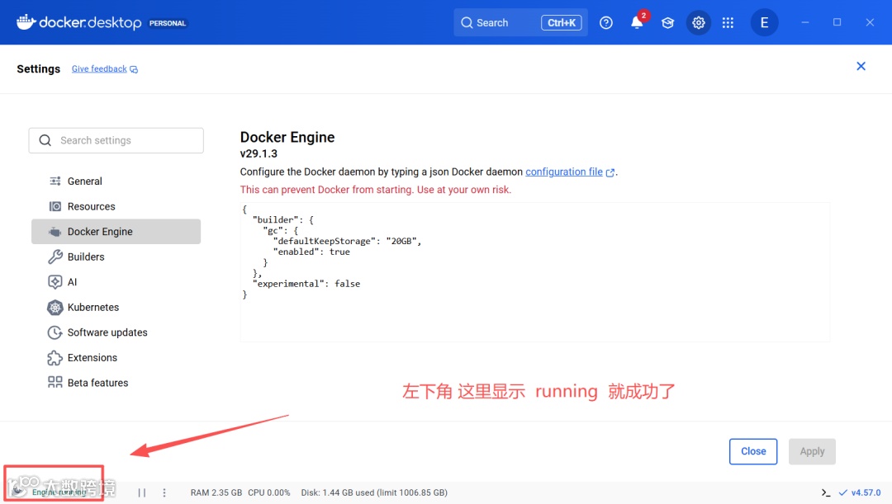Select Resources settings section
892x504 pixels.
click(x=116, y=206)
